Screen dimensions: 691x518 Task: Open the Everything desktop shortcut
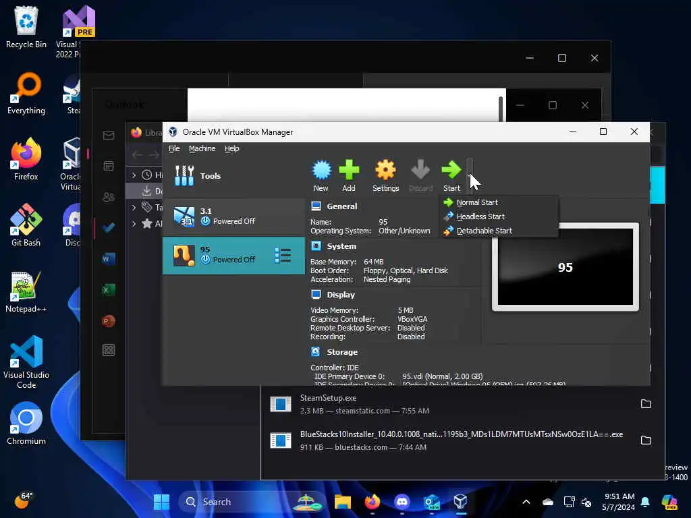[x=26, y=93]
